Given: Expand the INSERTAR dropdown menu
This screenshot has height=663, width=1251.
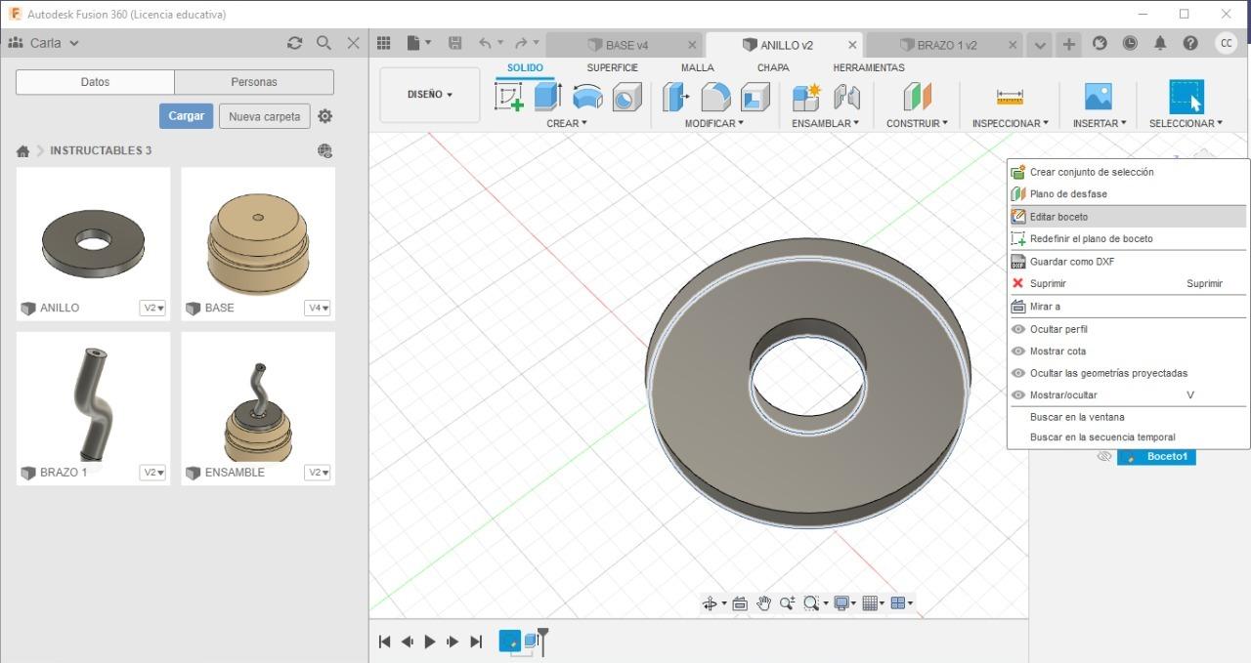Looking at the screenshot, I should click(1100, 123).
